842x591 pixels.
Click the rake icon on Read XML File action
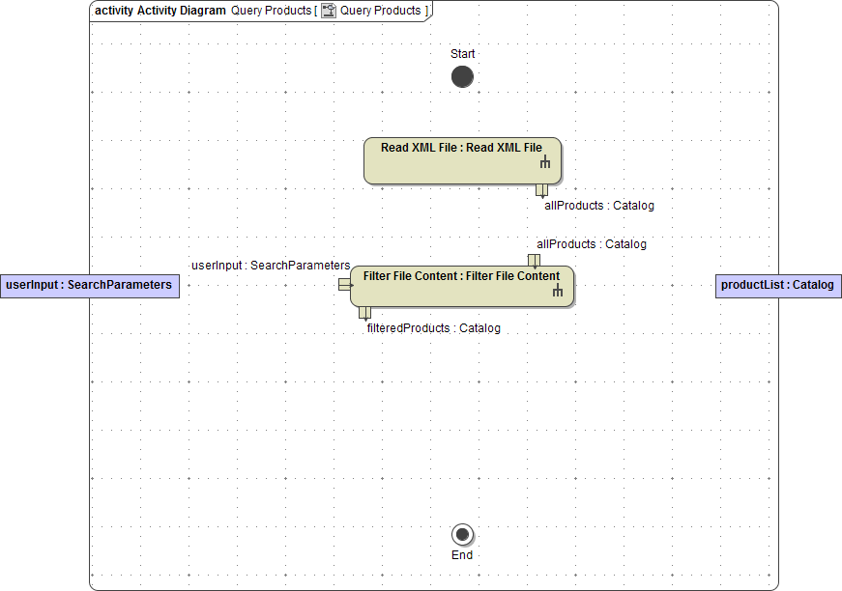coord(544,164)
